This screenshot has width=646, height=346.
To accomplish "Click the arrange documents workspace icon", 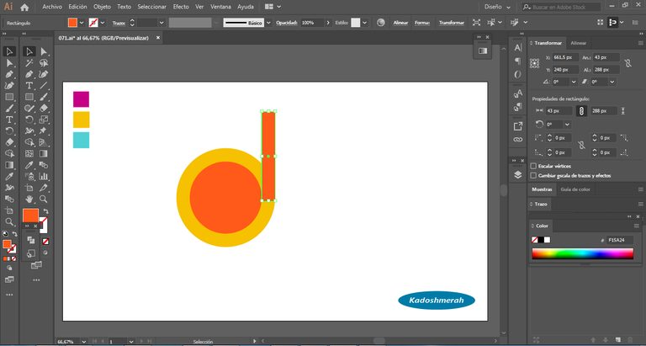I will [269, 7].
